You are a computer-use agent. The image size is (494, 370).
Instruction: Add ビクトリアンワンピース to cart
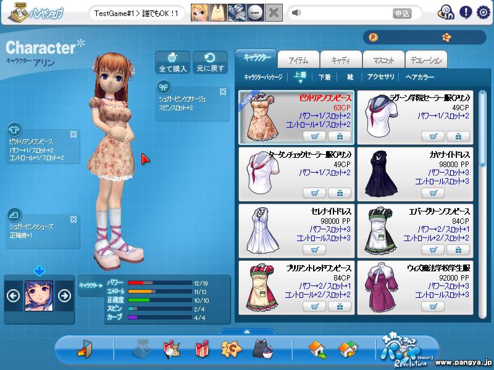click(x=314, y=136)
